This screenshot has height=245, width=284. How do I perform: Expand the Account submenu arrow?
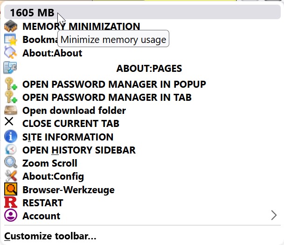click(x=274, y=215)
